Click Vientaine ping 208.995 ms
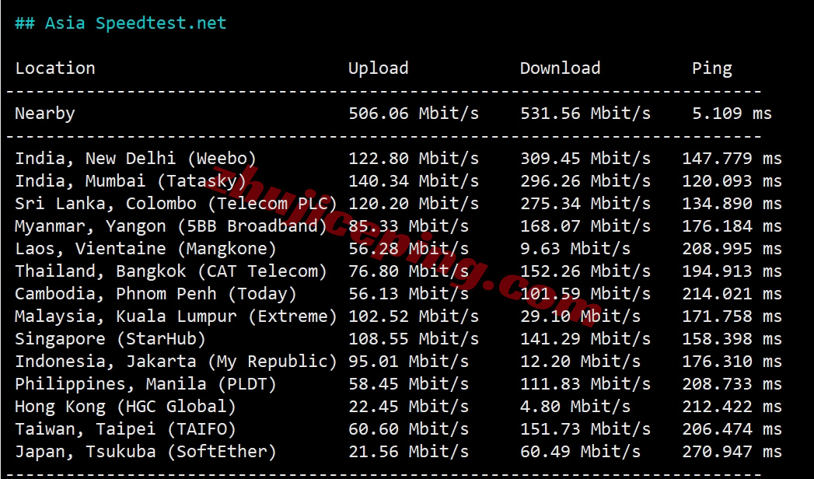 pyautogui.click(x=732, y=249)
